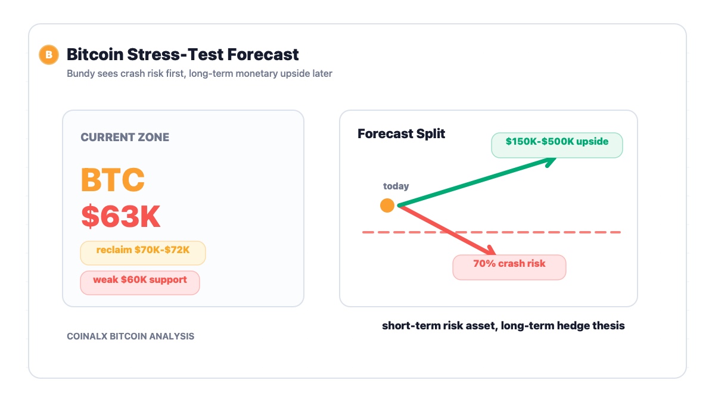Screen dimensions: 715x402
Task: Click the 'today' label above the dot
Action: tap(396, 186)
